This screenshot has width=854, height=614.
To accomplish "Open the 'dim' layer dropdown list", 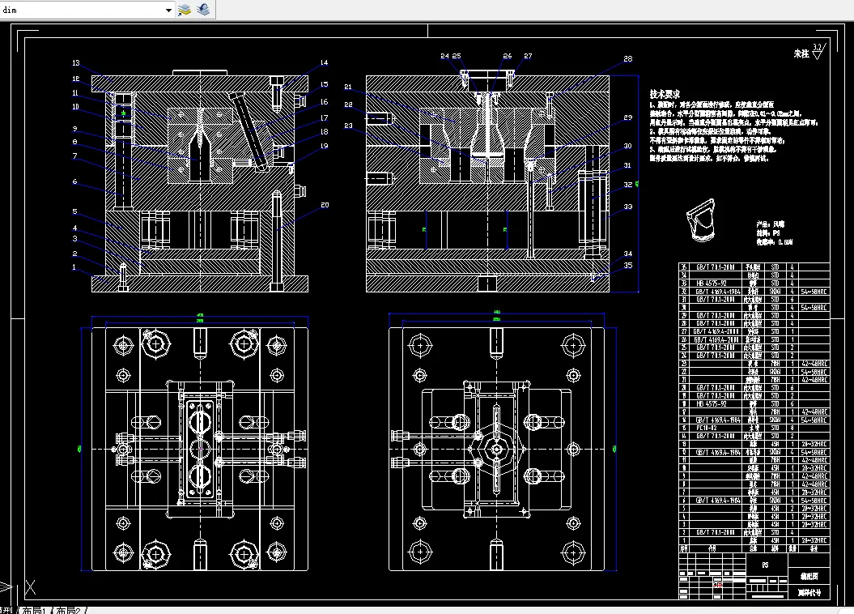I will point(168,11).
